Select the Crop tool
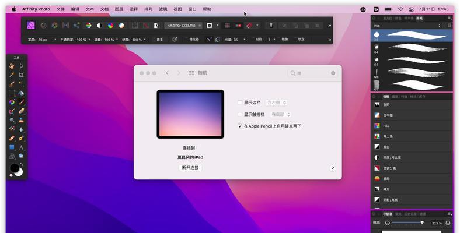The image size is (460, 233). pos(21,75)
